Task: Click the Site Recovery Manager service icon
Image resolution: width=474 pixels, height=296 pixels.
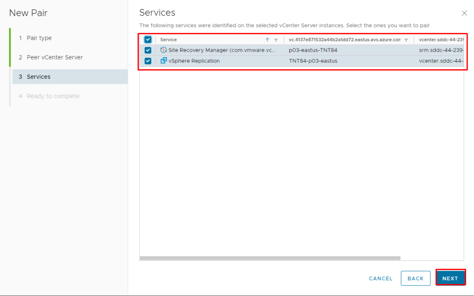Action: tap(163, 50)
